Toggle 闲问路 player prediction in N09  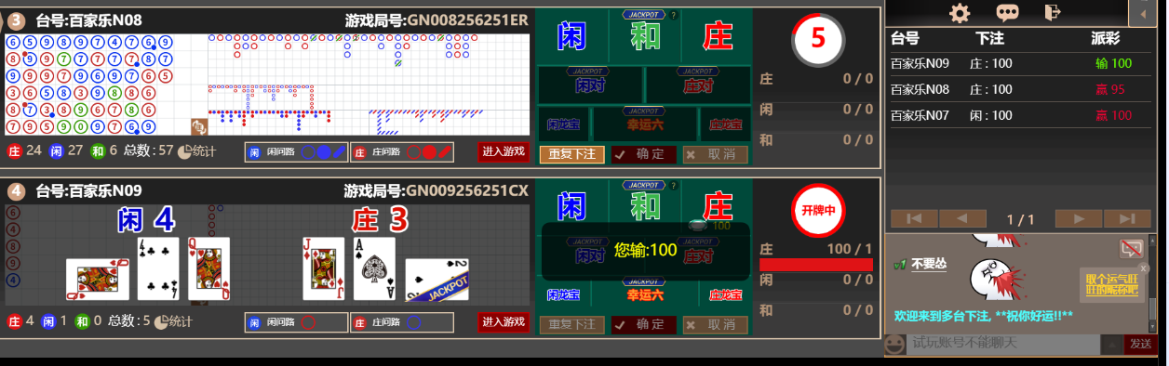[x=297, y=322]
